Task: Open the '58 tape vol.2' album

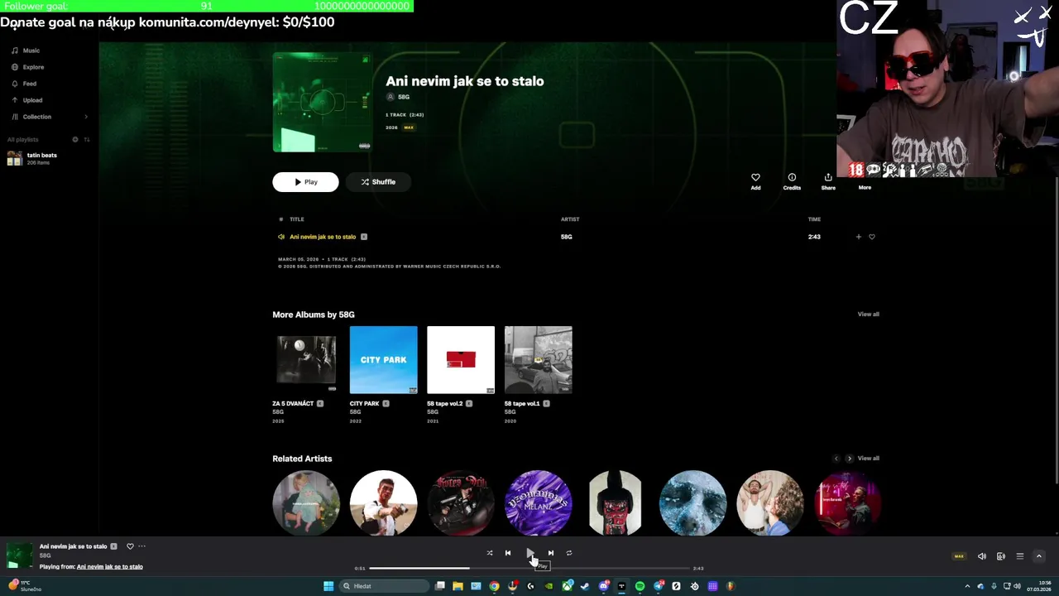Action: coord(461,360)
